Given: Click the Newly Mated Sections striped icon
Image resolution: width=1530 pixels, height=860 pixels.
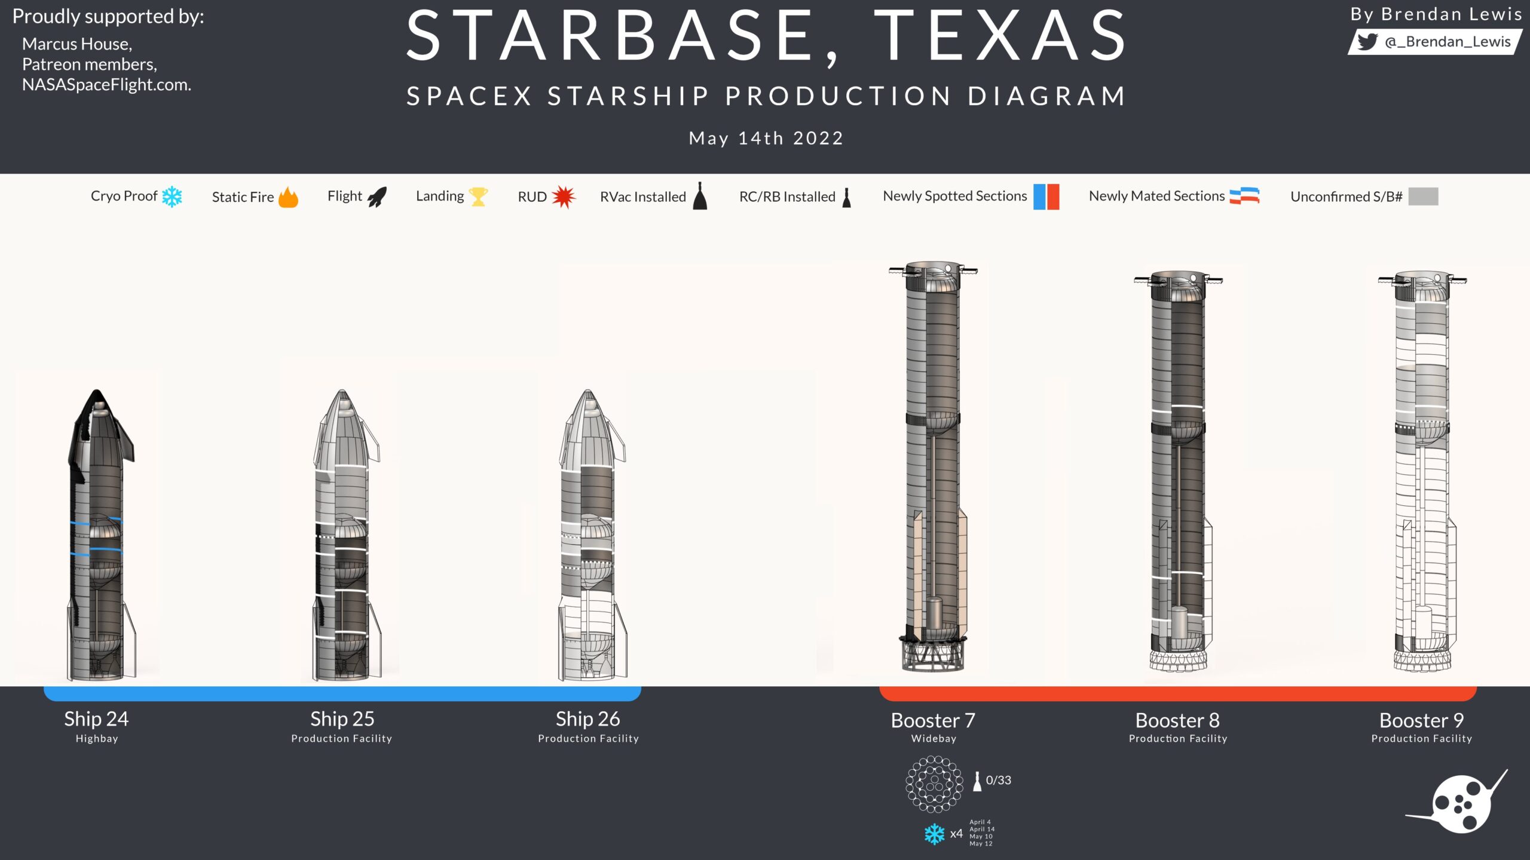Looking at the screenshot, I should tap(1244, 196).
